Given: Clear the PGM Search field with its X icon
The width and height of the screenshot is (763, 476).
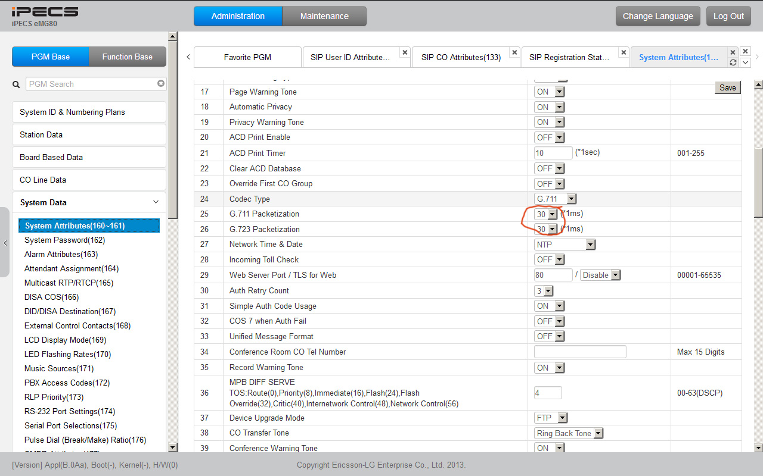Looking at the screenshot, I should pyautogui.click(x=161, y=84).
